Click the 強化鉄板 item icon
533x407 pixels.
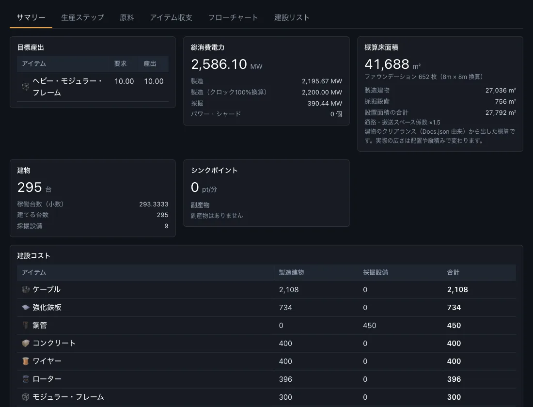click(x=26, y=307)
